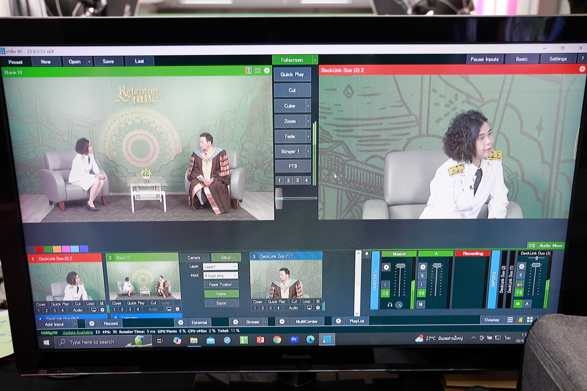This screenshot has height=391, width=587.
Task: Open Microsoft Edge from the taskbar
Action: 310,339
